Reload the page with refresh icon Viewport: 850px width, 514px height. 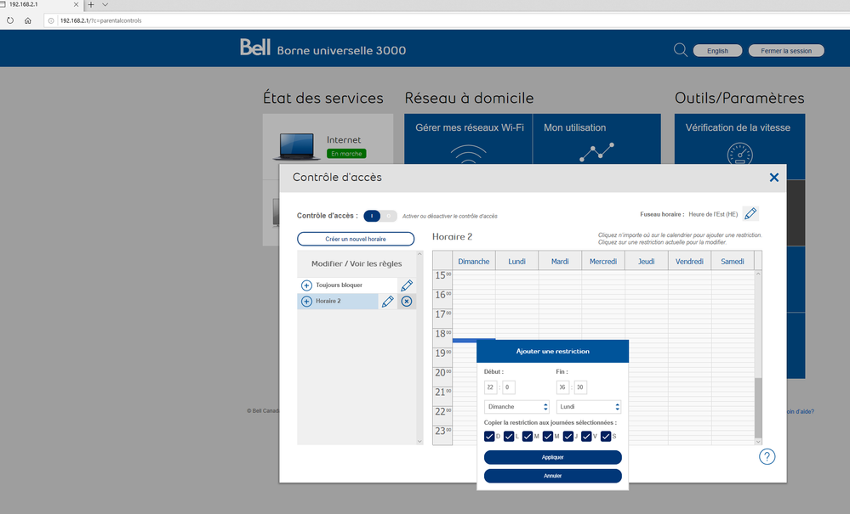point(10,20)
